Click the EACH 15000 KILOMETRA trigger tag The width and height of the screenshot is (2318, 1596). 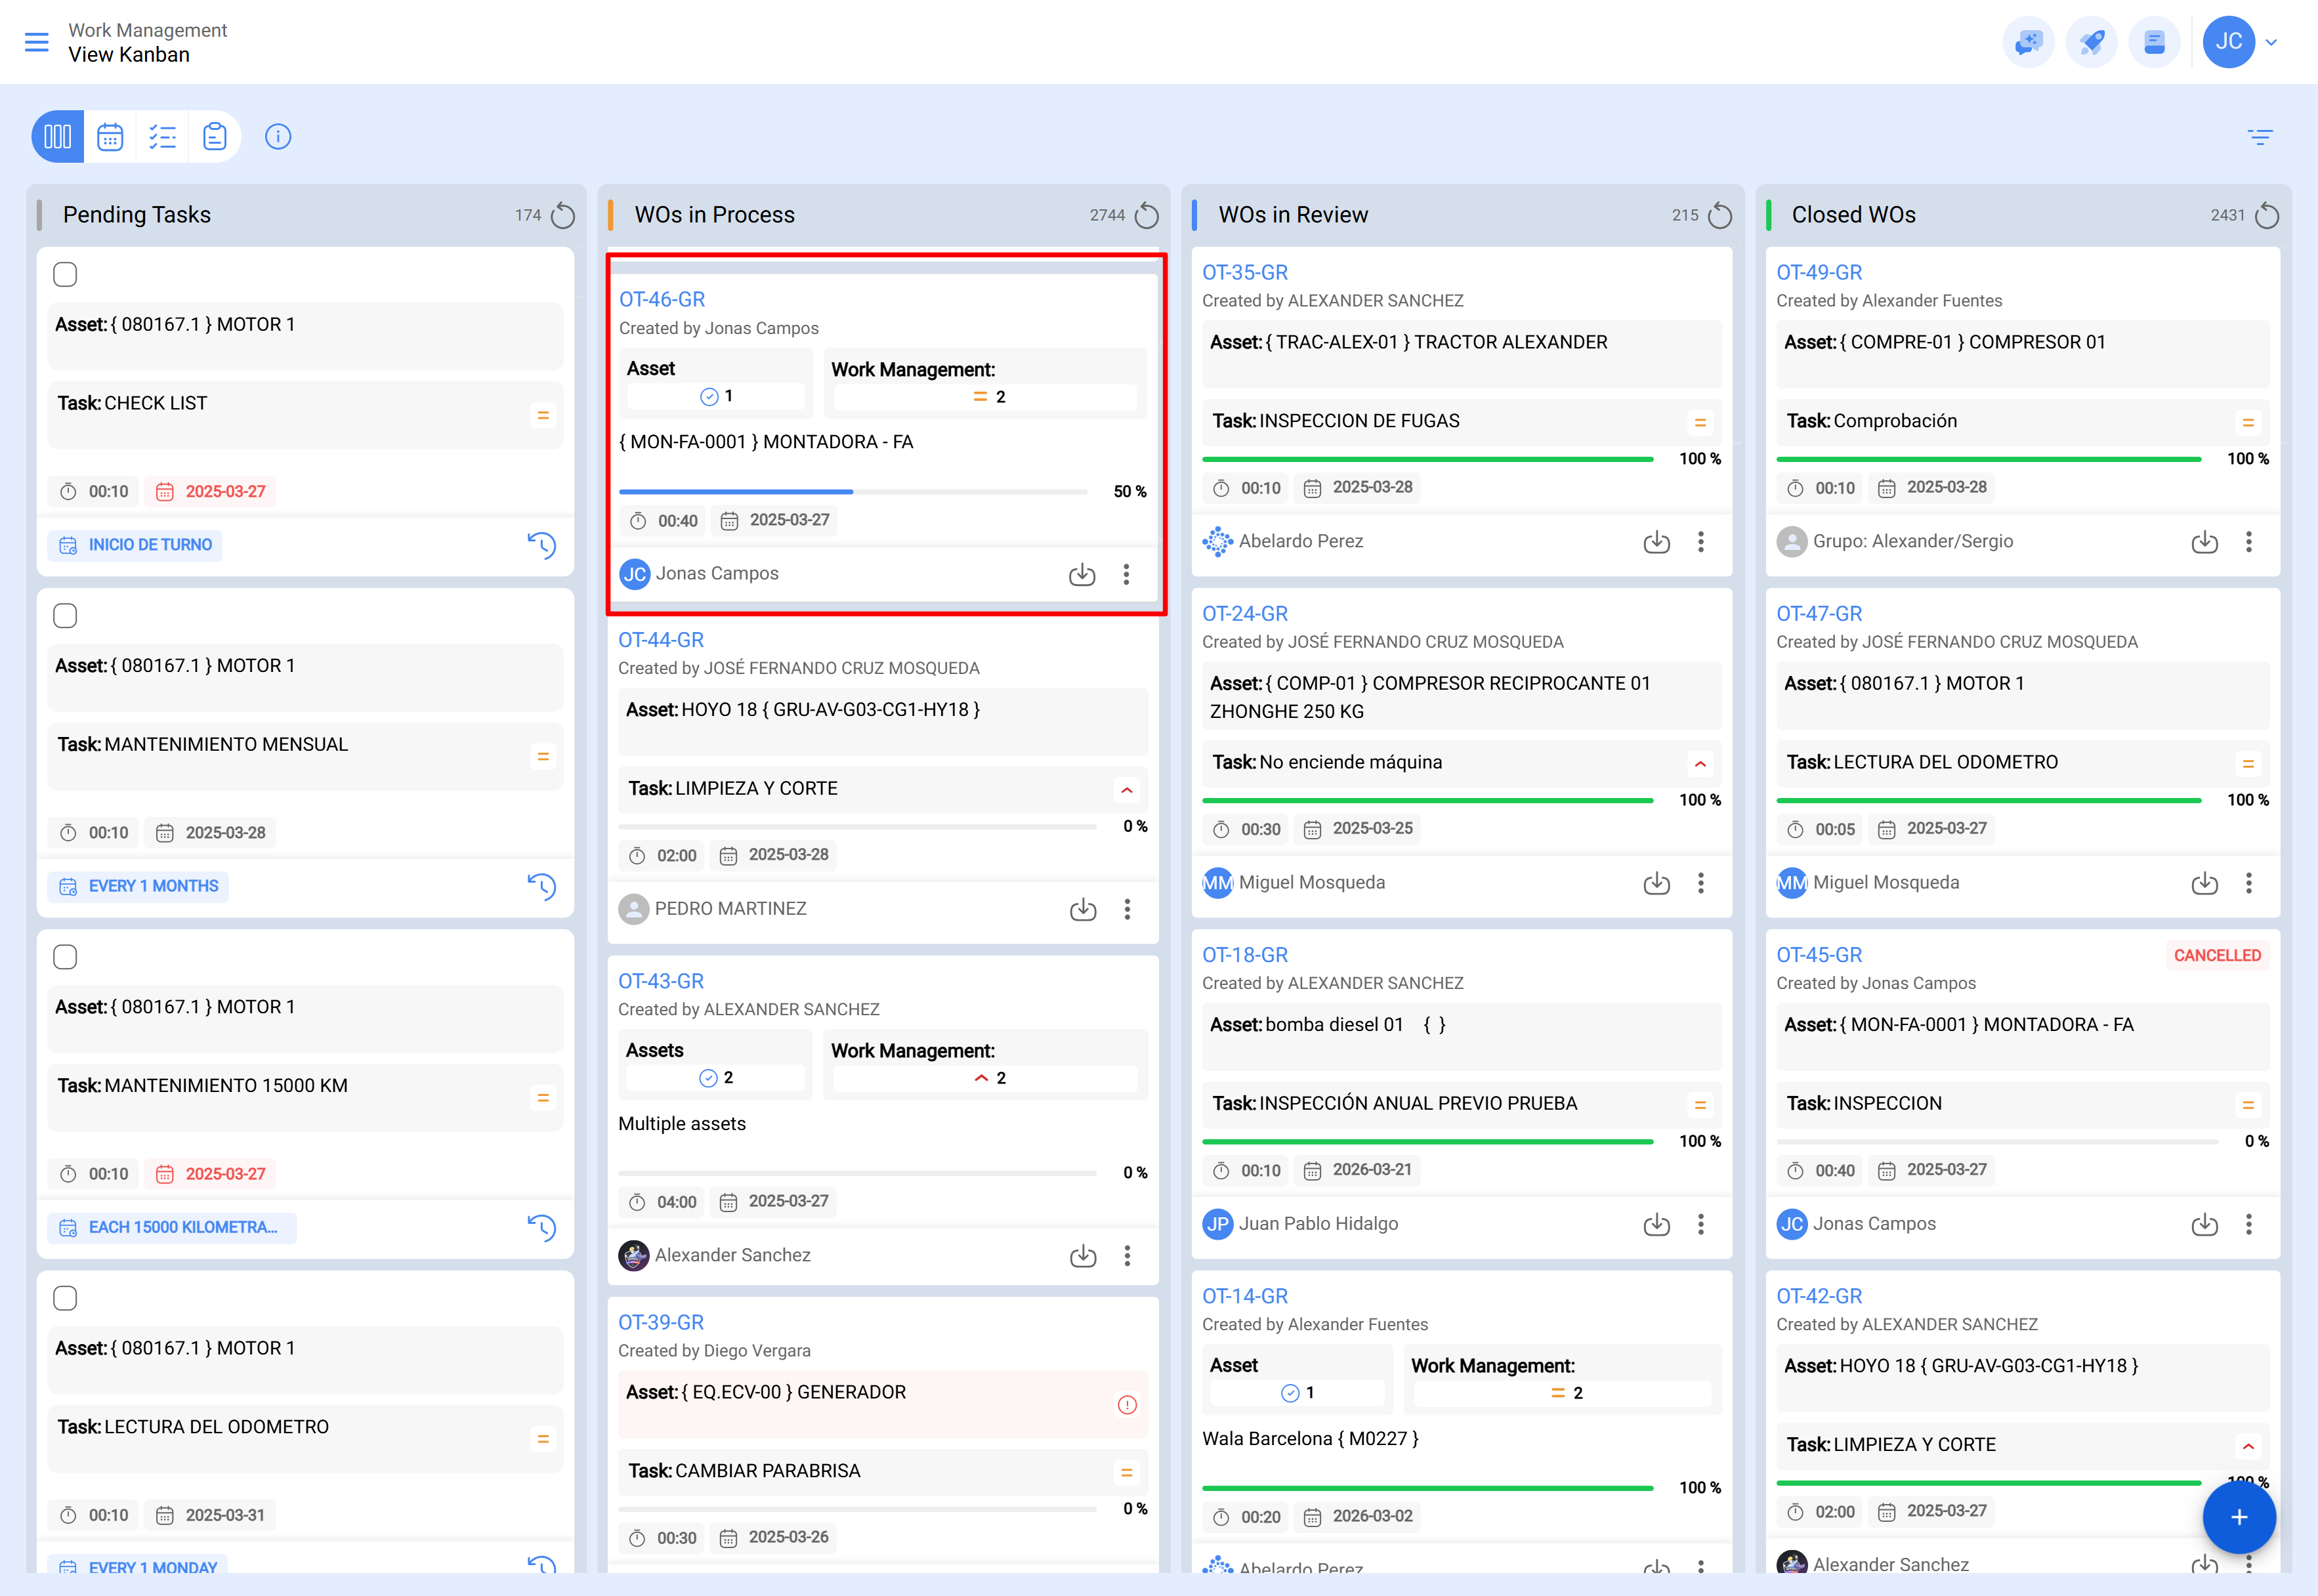[172, 1227]
